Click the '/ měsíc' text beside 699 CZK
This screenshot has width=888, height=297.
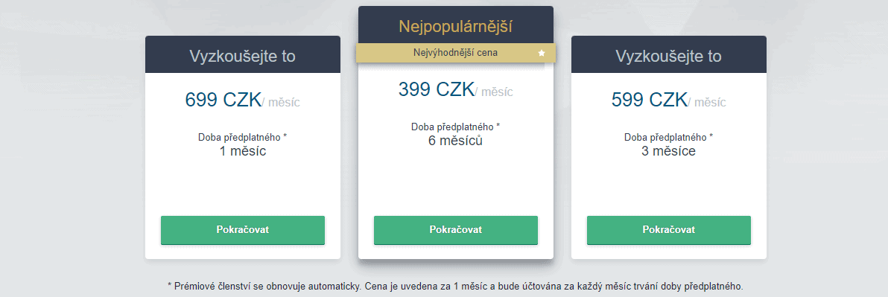click(x=281, y=103)
